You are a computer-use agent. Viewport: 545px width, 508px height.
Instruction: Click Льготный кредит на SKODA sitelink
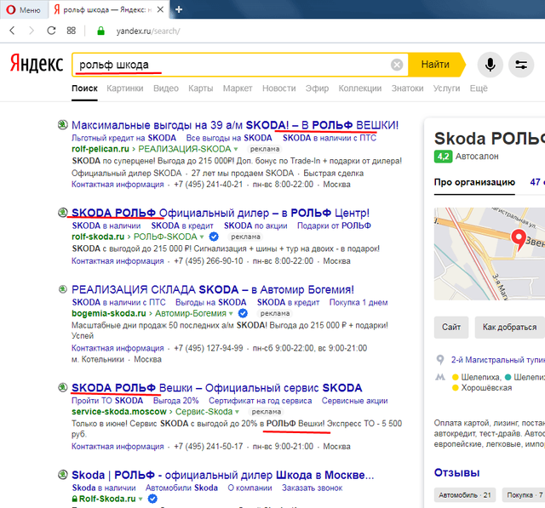coord(123,138)
